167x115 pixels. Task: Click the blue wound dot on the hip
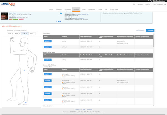25,70
